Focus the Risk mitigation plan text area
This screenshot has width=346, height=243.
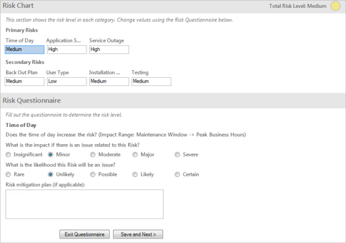(84, 204)
